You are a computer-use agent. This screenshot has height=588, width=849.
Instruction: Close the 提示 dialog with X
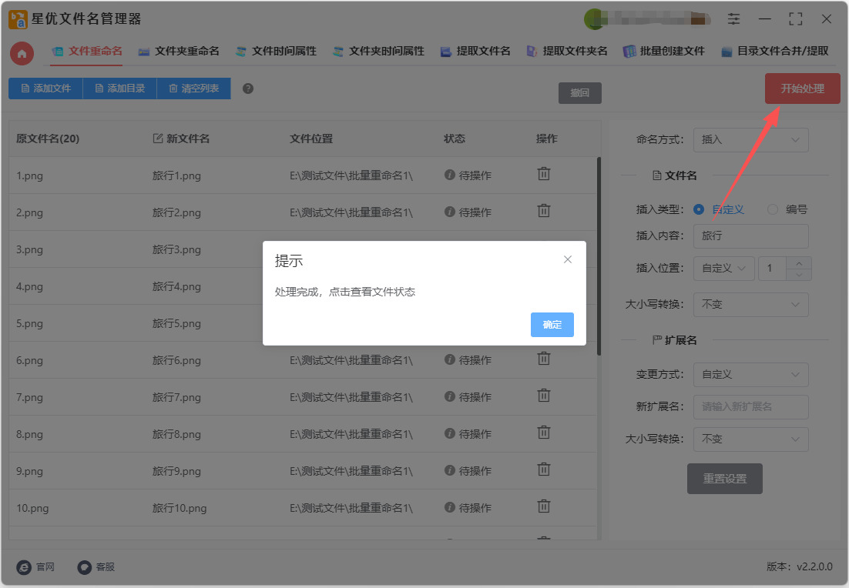pyautogui.click(x=568, y=260)
